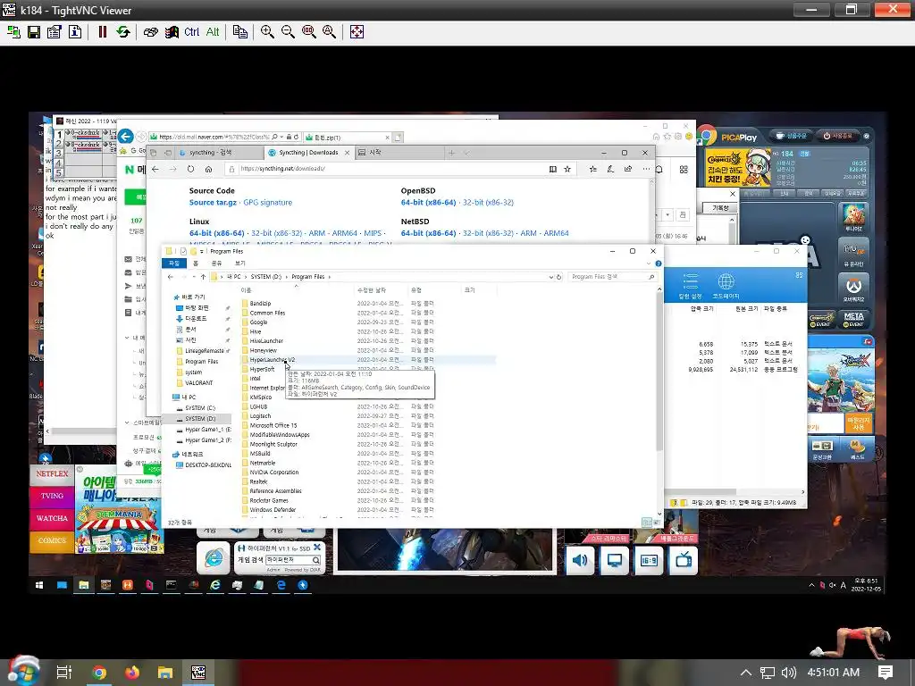915x686 pixels.
Task: Open local volume control in the system tray
Action: 789,673
